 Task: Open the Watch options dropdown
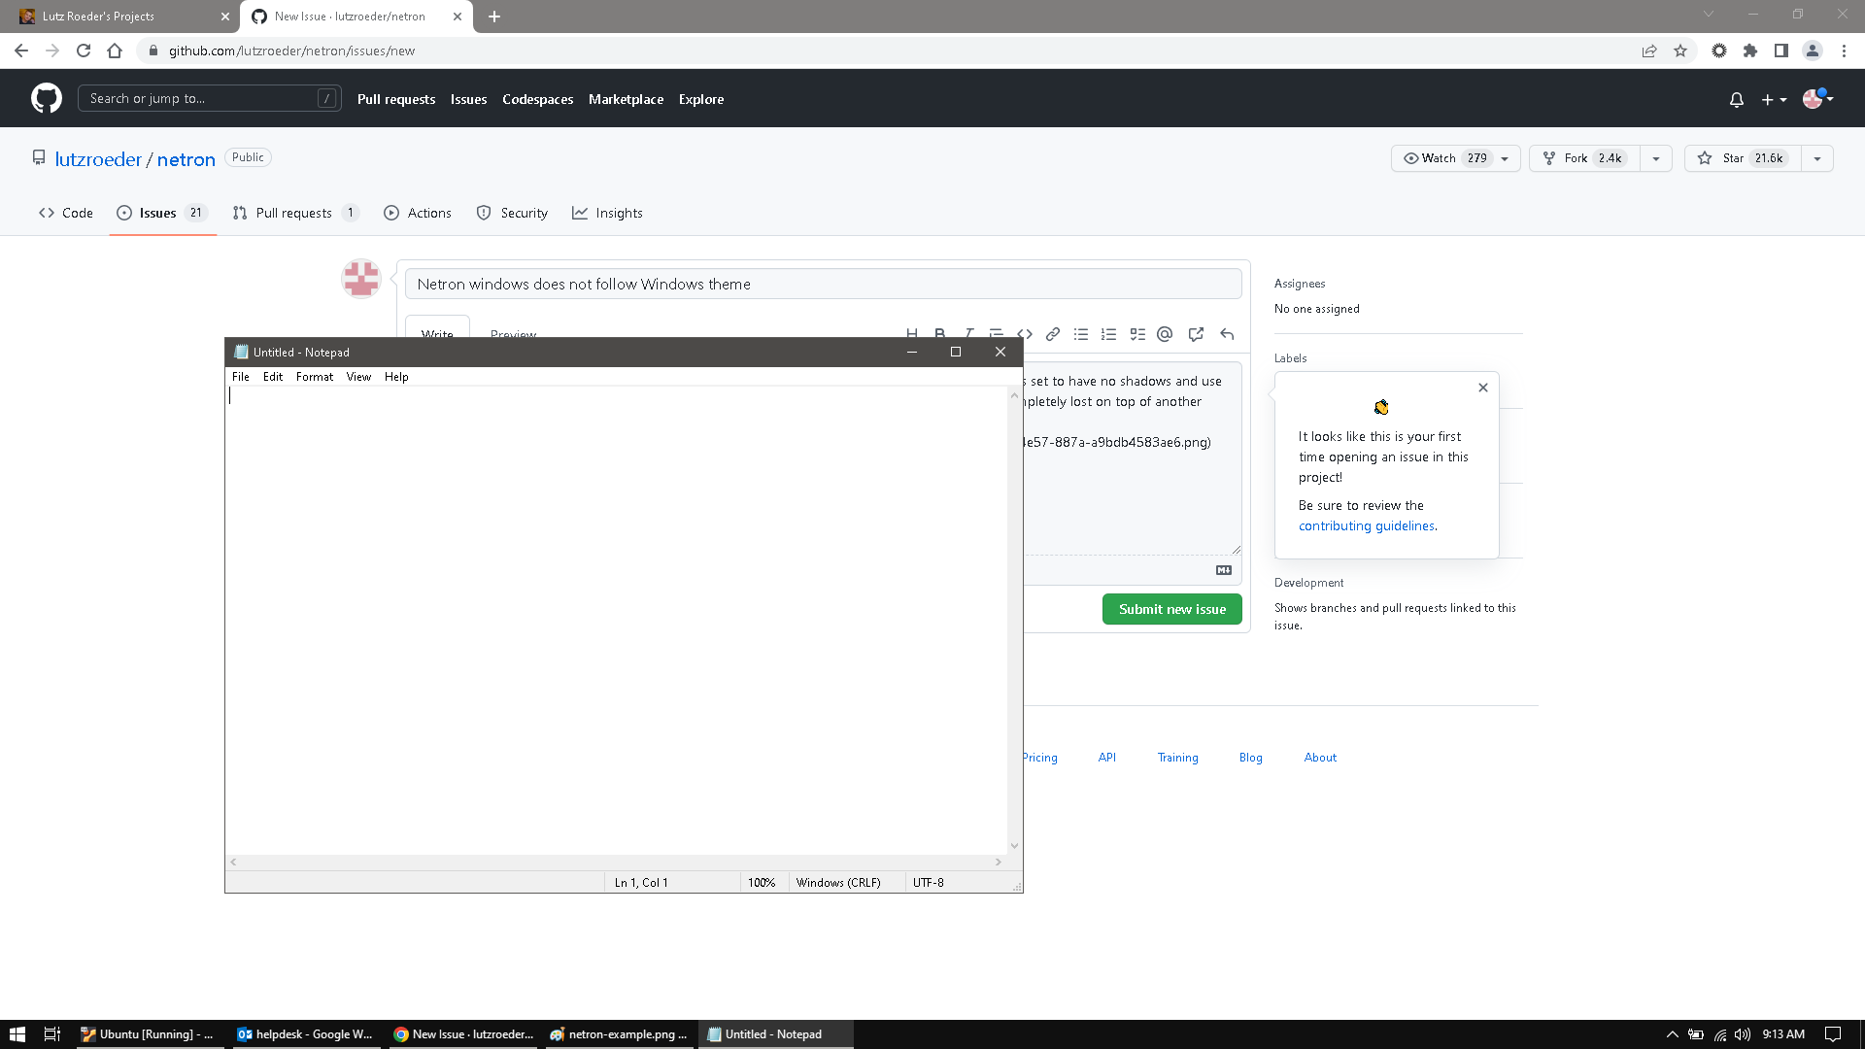tap(1504, 157)
